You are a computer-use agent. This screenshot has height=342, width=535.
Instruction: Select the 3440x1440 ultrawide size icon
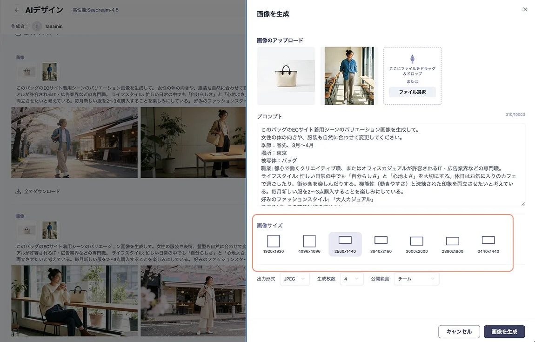[488, 241]
